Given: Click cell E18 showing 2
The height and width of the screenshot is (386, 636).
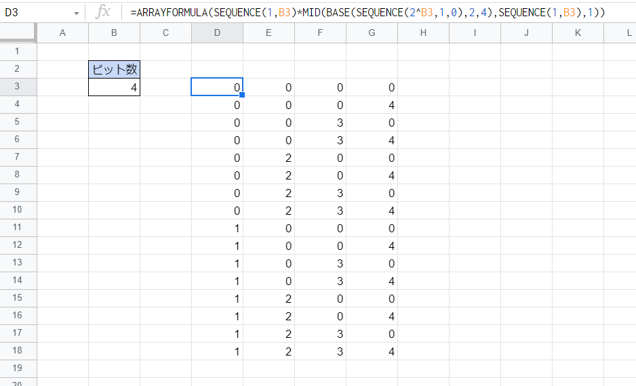Looking at the screenshot, I should tap(269, 351).
